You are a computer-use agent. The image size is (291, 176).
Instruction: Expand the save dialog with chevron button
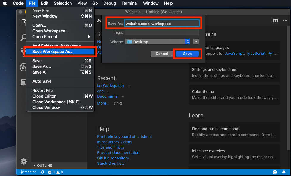pyautogui.click(x=196, y=42)
